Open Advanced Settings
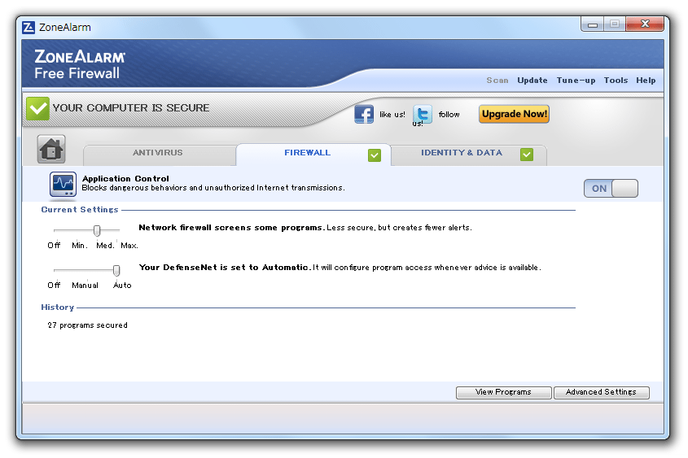Screen dimensions: 688x458 [x=601, y=392]
